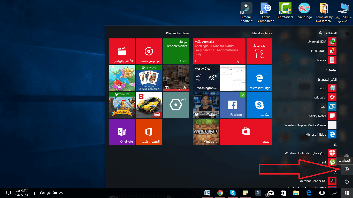Open Wi-Fi network tray icon
This screenshot has width=353, height=198.
tap(49, 193)
